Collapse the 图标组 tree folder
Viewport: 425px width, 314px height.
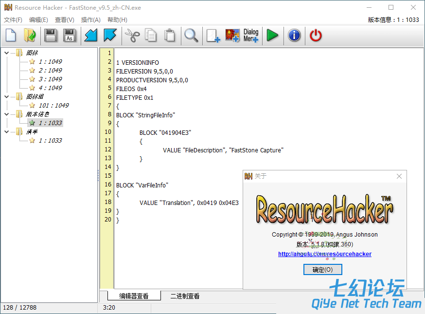(x=7, y=96)
